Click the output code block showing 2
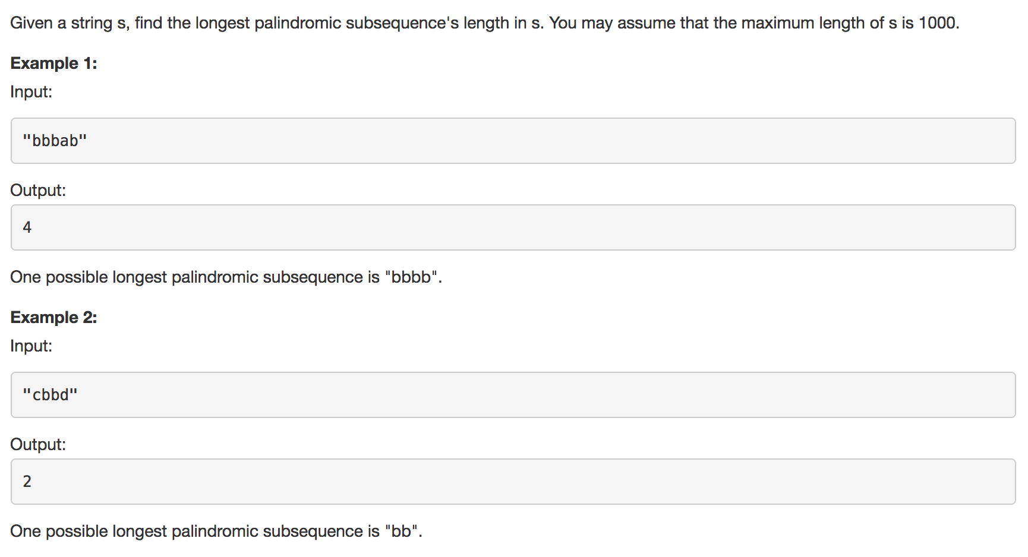 coord(512,482)
